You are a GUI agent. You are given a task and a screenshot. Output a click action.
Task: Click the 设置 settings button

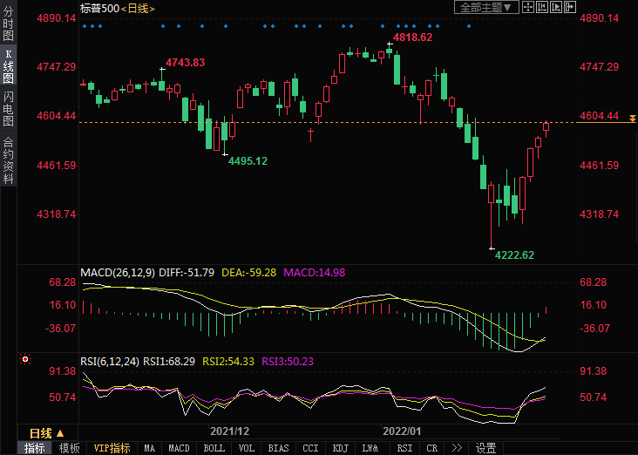tap(486, 448)
